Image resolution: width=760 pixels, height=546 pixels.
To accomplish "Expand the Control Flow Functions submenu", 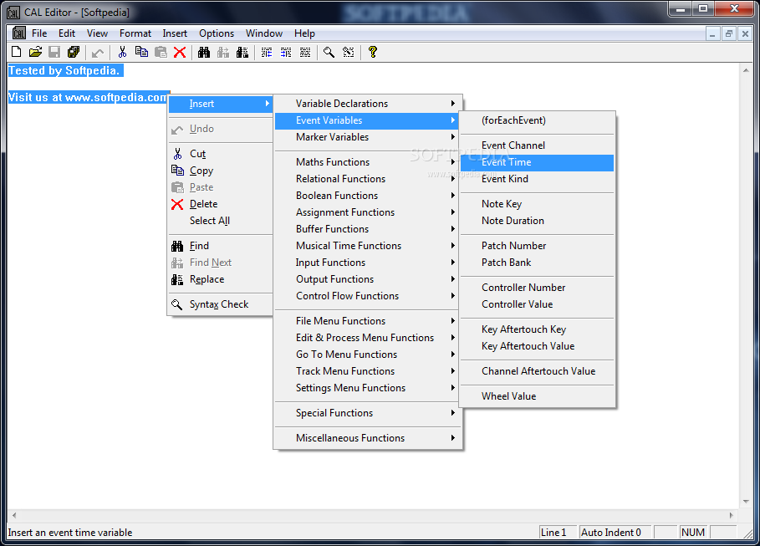I will pos(368,296).
